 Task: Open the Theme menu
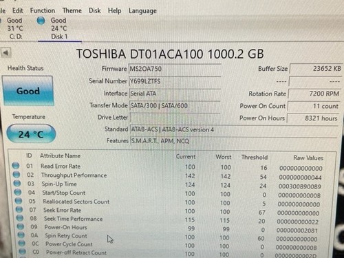(x=72, y=10)
